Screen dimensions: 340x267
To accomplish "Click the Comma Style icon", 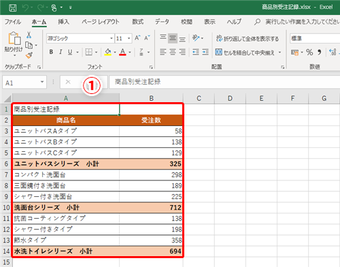I will click(320, 52).
